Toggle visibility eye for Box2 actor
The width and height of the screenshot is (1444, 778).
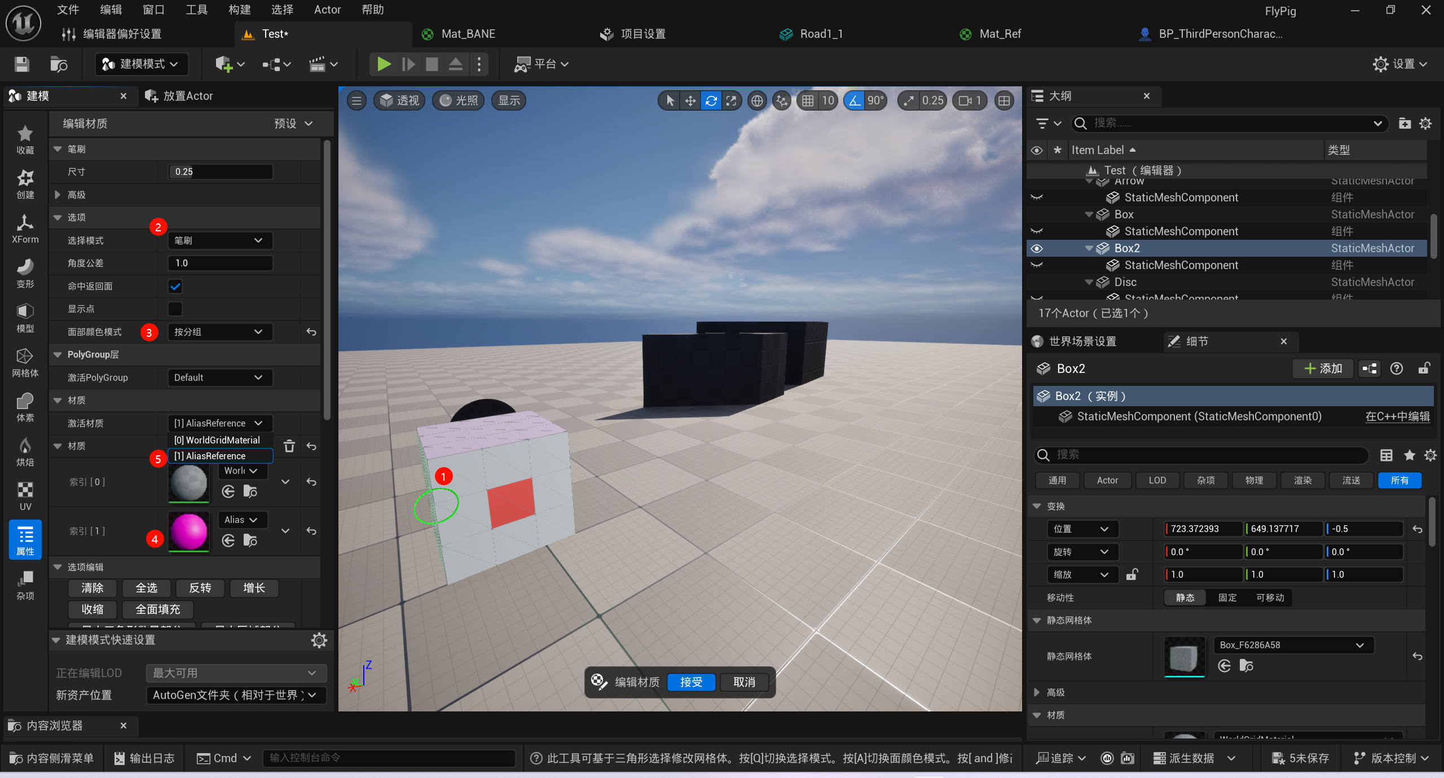click(1036, 248)
